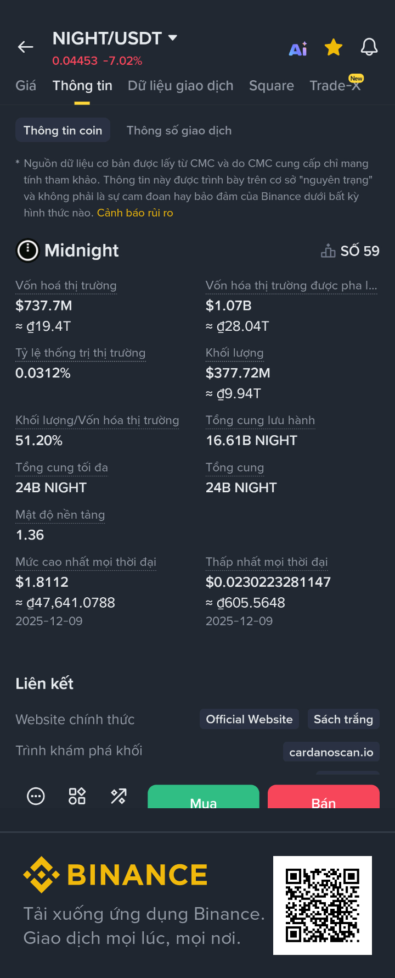
Task: Open the ranking podium icon
Action: pyautogui.click(x=328, y=251)
